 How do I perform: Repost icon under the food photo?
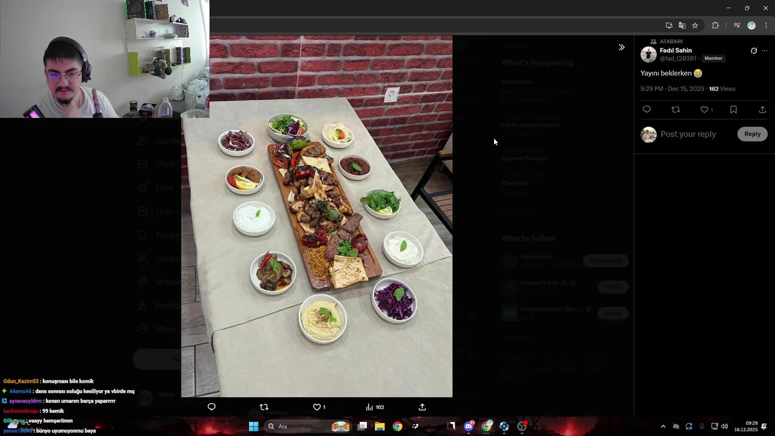[264, 407]
